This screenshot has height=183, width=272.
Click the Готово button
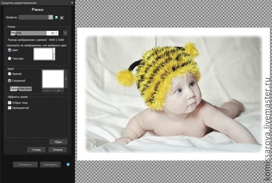[x=36, y=150]
